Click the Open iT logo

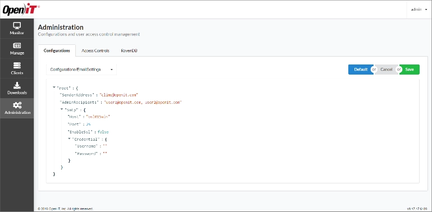[21, 10]
